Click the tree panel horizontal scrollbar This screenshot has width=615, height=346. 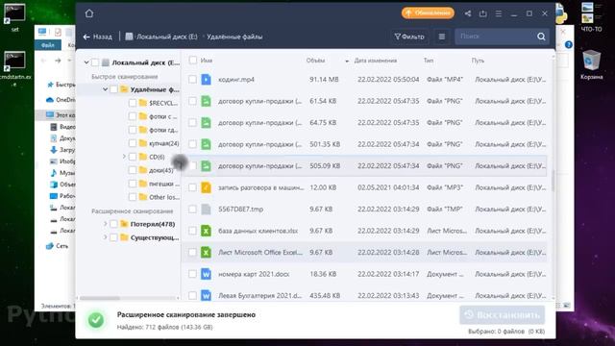pyautogui.click(x=100, y=298)
